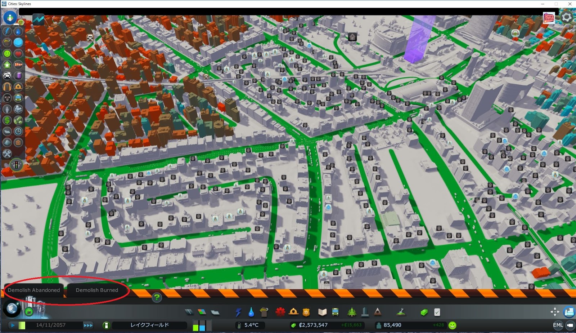
Task: Open the Electricity build menu
Action: point(238,312)
